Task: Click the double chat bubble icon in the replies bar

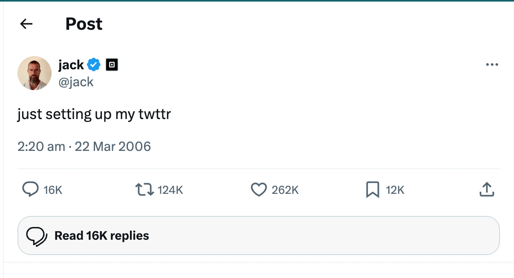Action: pyautogui.click(x=37, y=236)
